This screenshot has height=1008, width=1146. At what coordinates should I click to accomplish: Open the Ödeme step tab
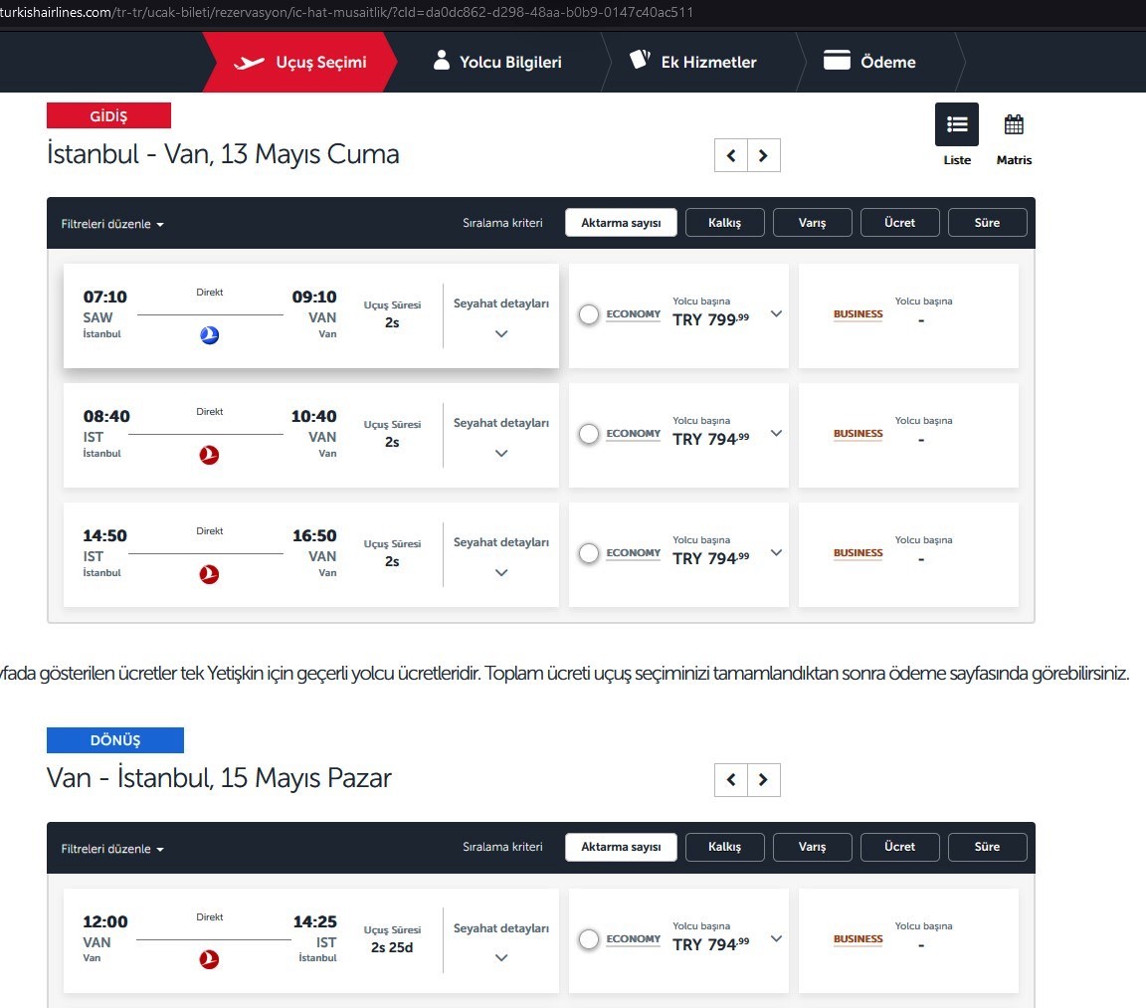tap(870, 62)
